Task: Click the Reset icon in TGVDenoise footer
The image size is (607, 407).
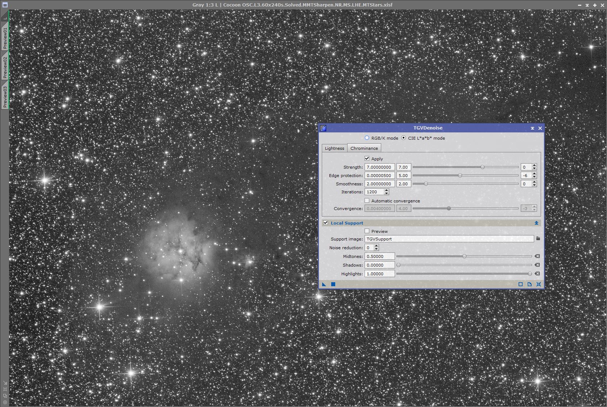Action: (x=539, y=284)
